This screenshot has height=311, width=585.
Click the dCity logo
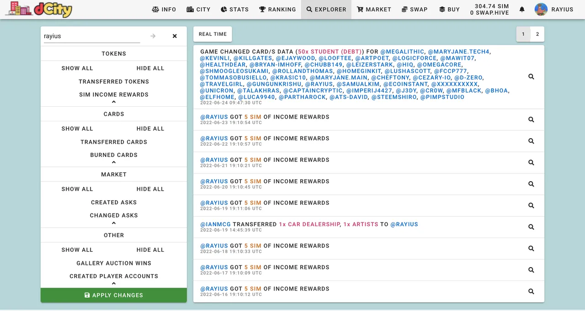[38, 9]
